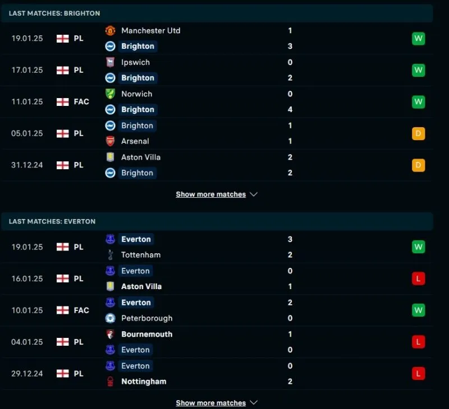
Task: Click the Norwich canary crest icon
Action: point(110,94)
